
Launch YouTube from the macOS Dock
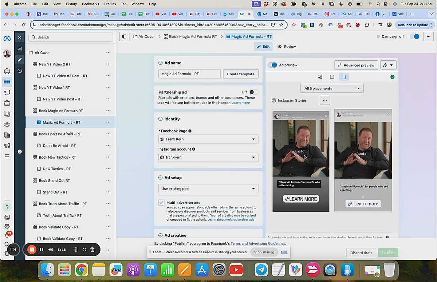(x=236, y=270)
